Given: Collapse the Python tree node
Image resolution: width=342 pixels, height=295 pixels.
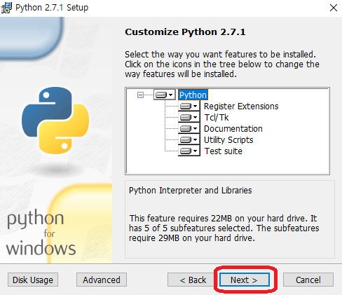Looking at the screenshot, I should [x=140, y=95].
